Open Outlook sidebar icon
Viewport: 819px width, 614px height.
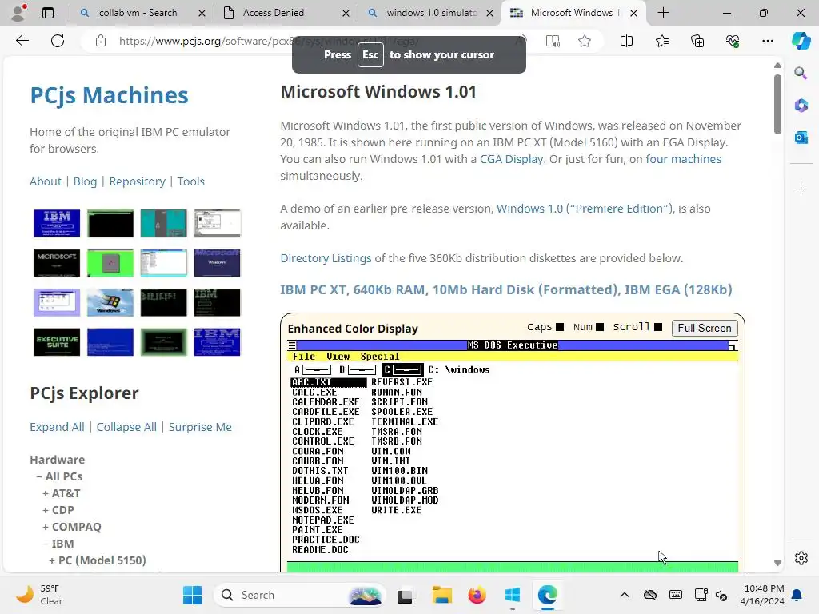[x=801, y=138]
